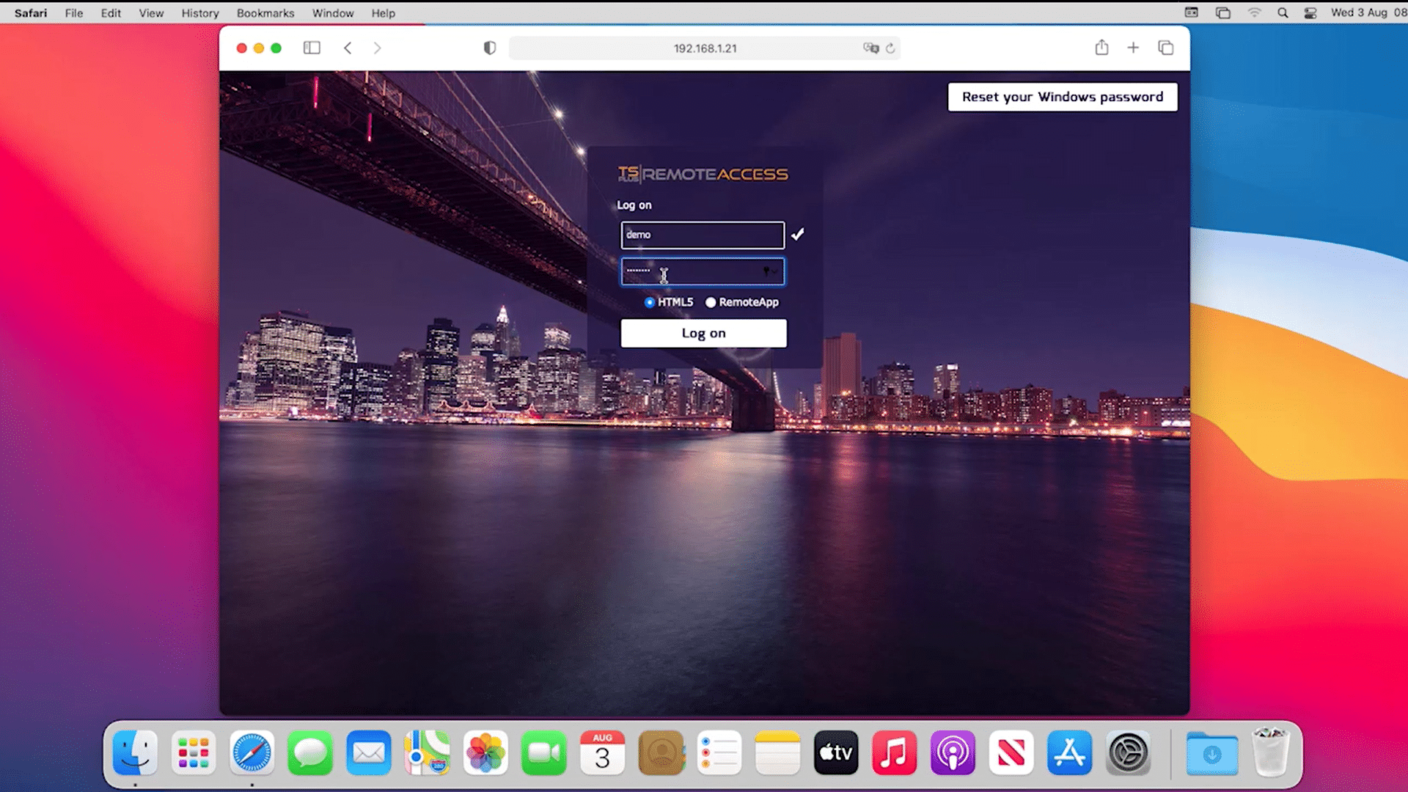The height and width of the screenshot is (792, 1408).
Task: Click the Log on button
Action: click(x=703, y=333)
